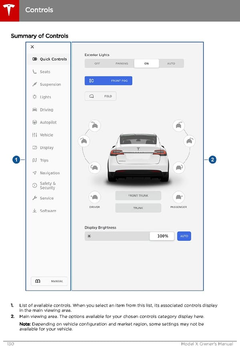Set exterior lights to OFF
This screenshot has height=350, width=240.
pyautogui.click(x=97, y=63)
